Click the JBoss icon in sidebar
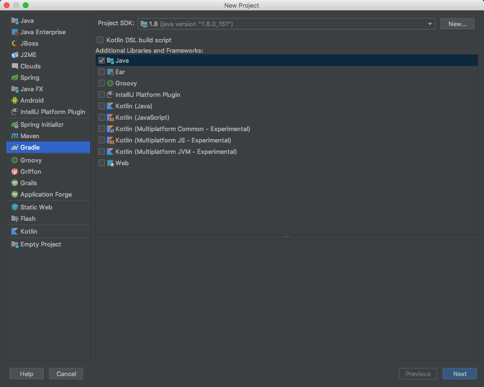Image resolution: width=484 pixels, height=387 pixels. pyautogui.click(x=15, y=44)
